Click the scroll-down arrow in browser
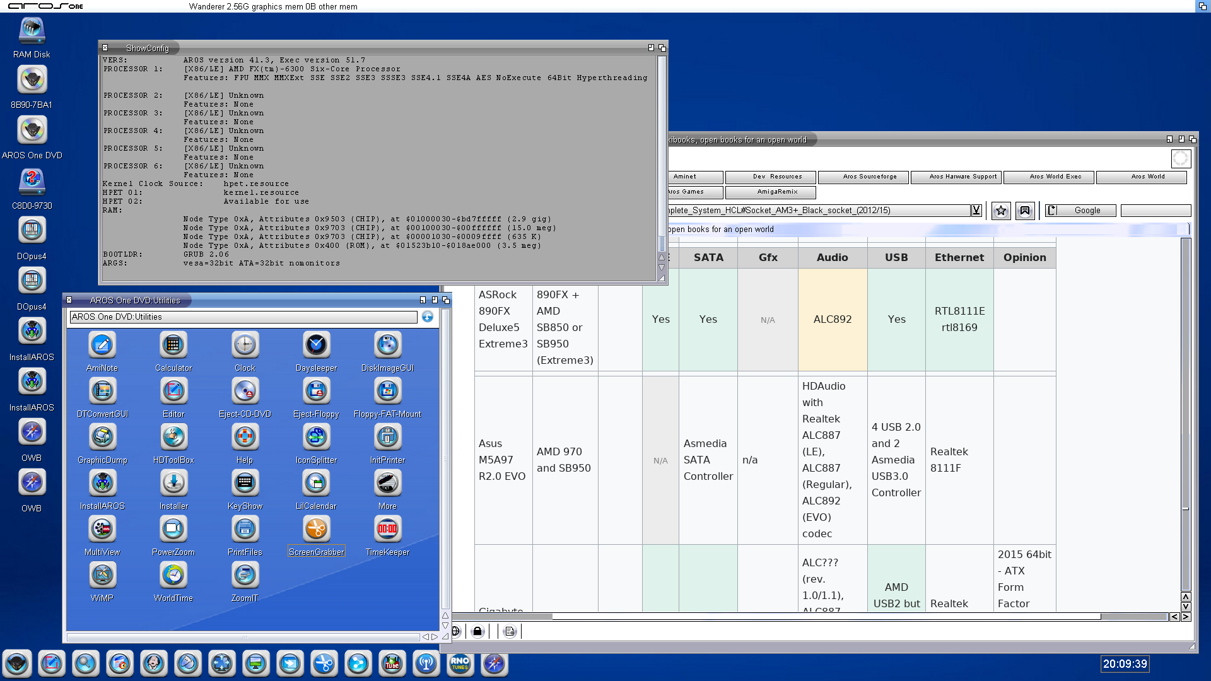This screenshot has width=1211, height=681. click(1186, 607)
